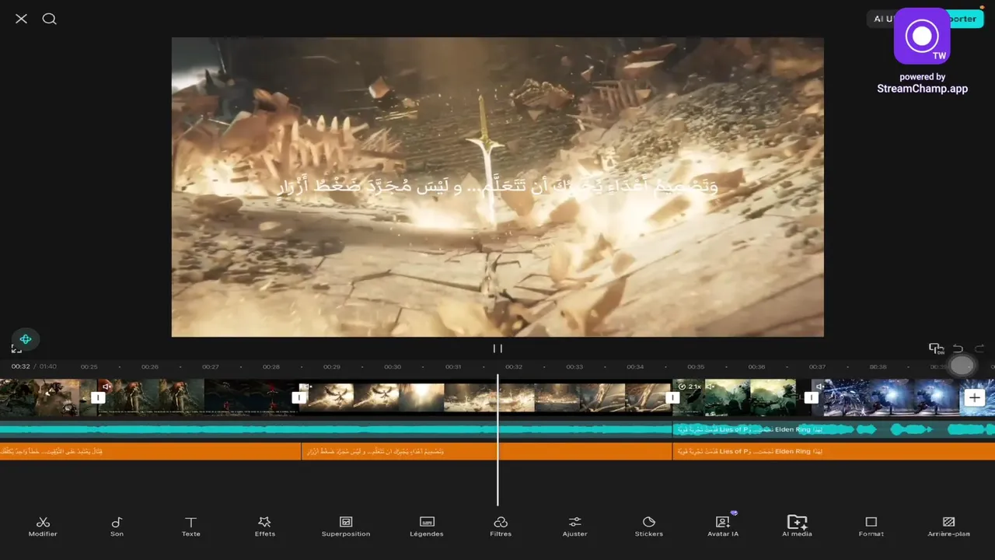Toggle the main track link icon beside undo

(936, 348)
